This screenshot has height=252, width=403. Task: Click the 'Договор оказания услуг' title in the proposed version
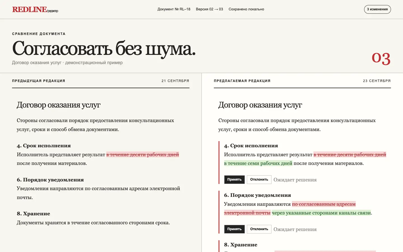[x=260, y=105]
